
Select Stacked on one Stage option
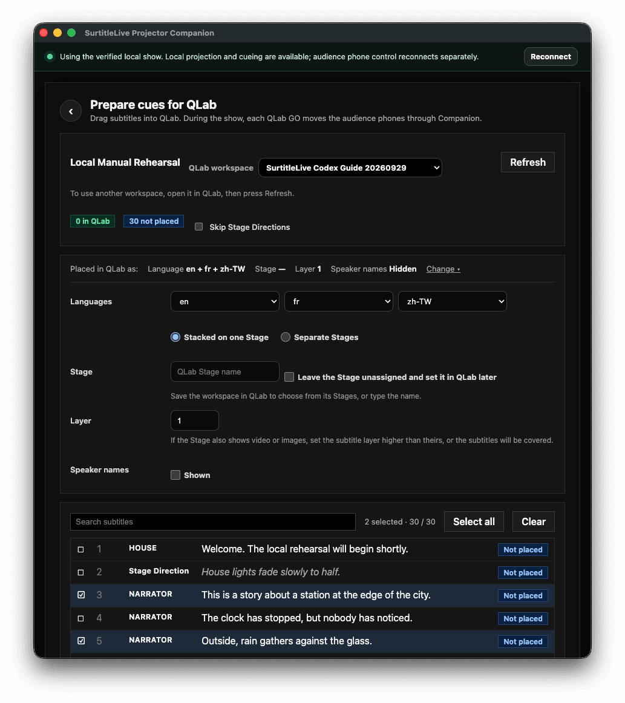(175, 337)
